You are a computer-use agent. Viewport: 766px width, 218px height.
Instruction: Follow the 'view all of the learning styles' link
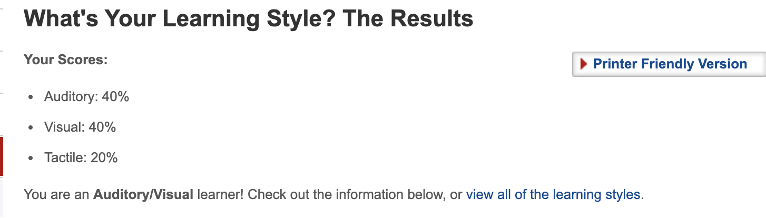pos(553,195)
